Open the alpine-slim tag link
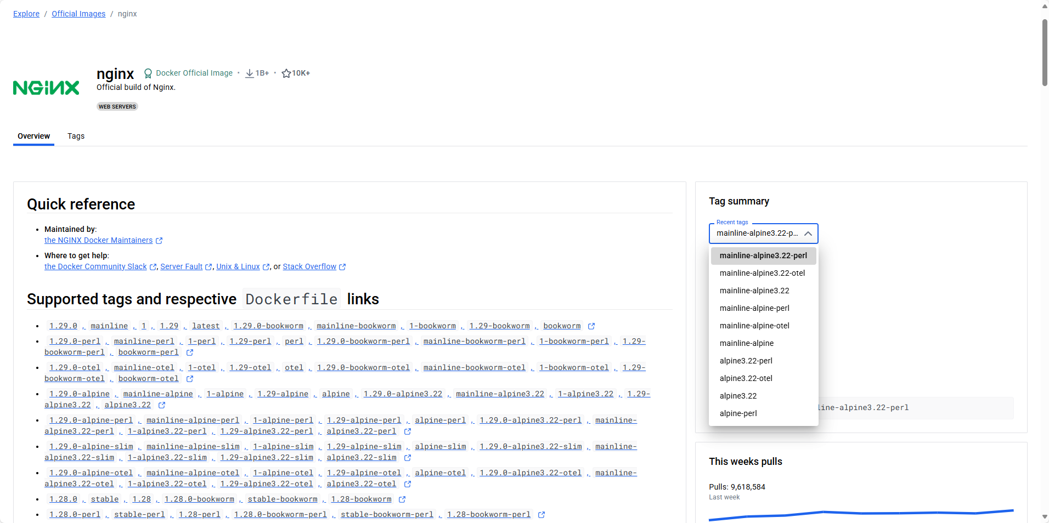Screen dimensions: 1049x523 [x=441, y=446]
